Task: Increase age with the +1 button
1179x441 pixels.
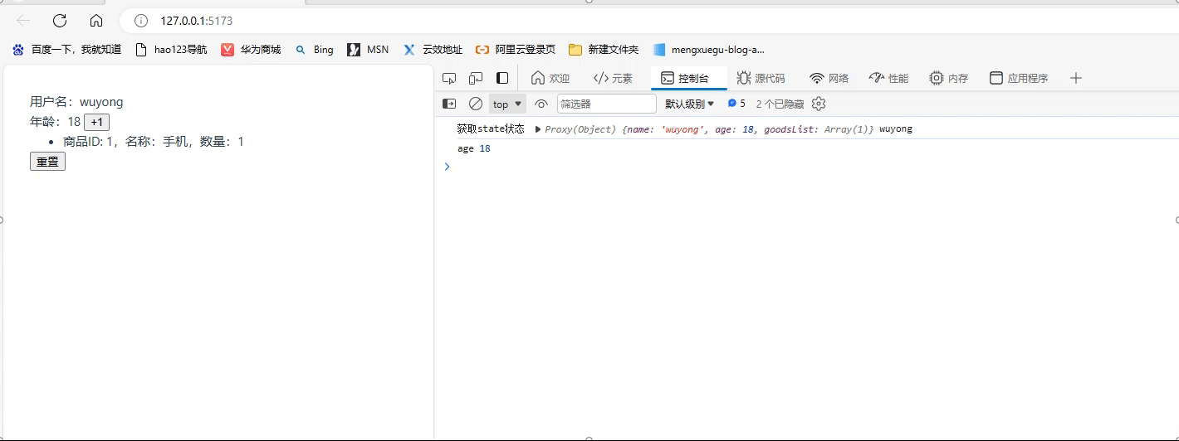Action: click(96, 123)
